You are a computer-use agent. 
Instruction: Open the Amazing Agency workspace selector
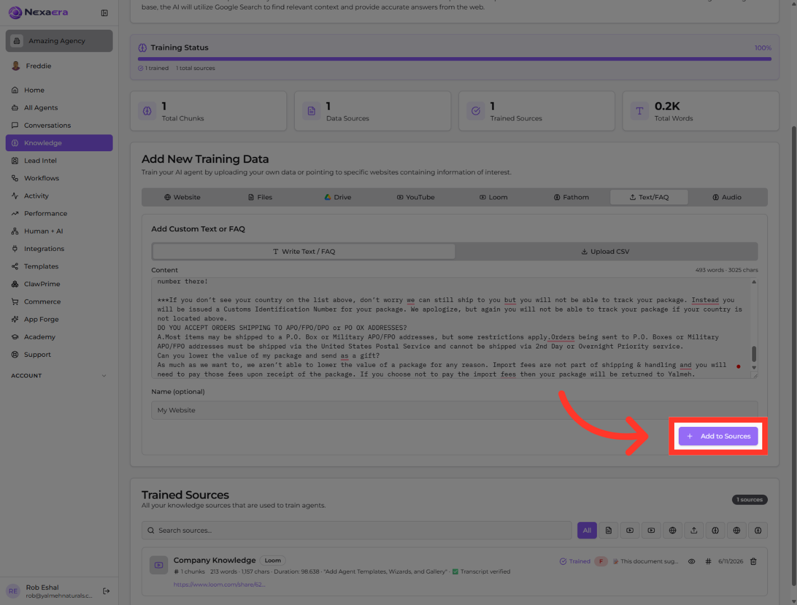tap(59, 41)
